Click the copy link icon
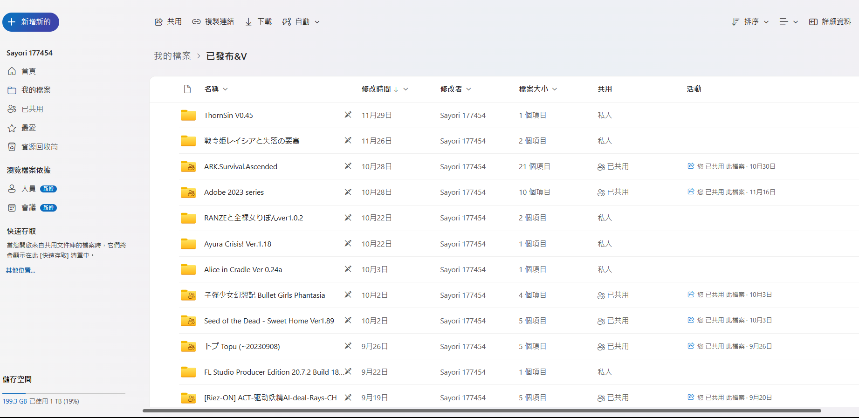The image size is (859, 418). (196, 22)
